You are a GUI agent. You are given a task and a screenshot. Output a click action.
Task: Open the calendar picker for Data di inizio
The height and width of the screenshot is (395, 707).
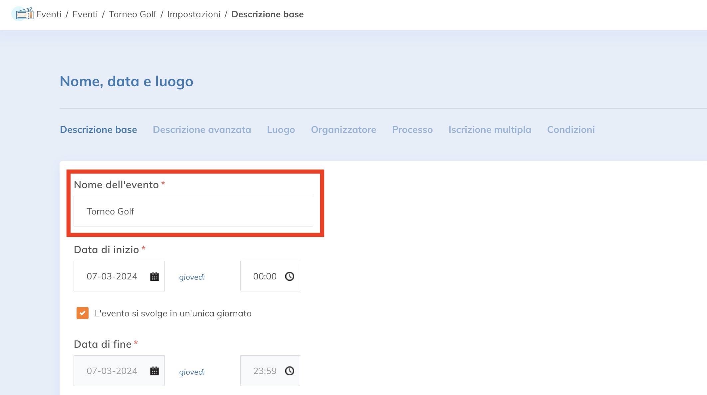point(154,276)
